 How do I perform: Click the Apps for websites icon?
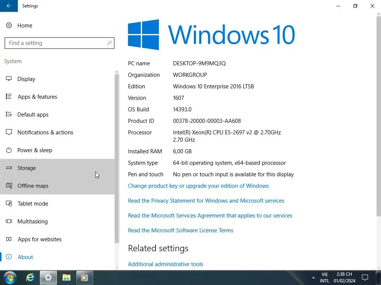9,239
